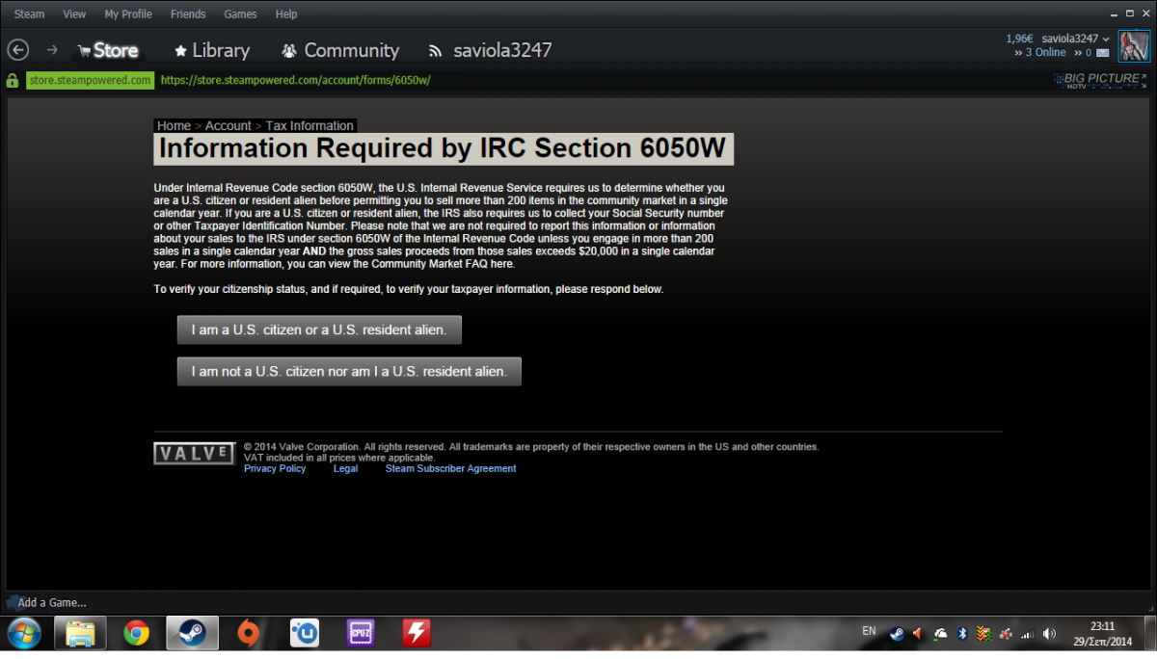The height and width of the screenshot is (659, 1157).
Task: Click the Steam icon in the system tray
Action: pyautogui.click(x=897, y=634)
